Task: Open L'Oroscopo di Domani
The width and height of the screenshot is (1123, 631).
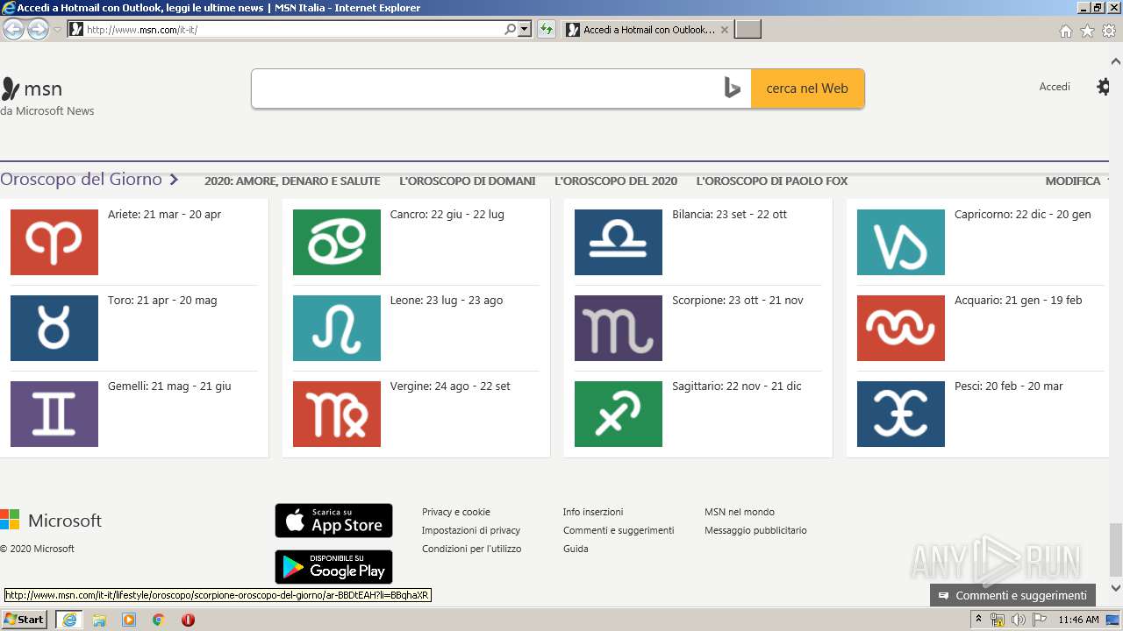Action: 467,181
